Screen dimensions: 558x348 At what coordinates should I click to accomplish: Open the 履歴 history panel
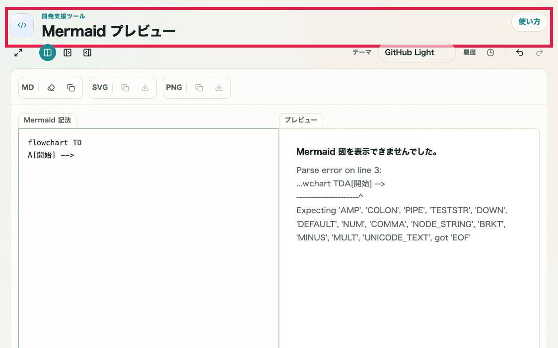pos(469,52)
